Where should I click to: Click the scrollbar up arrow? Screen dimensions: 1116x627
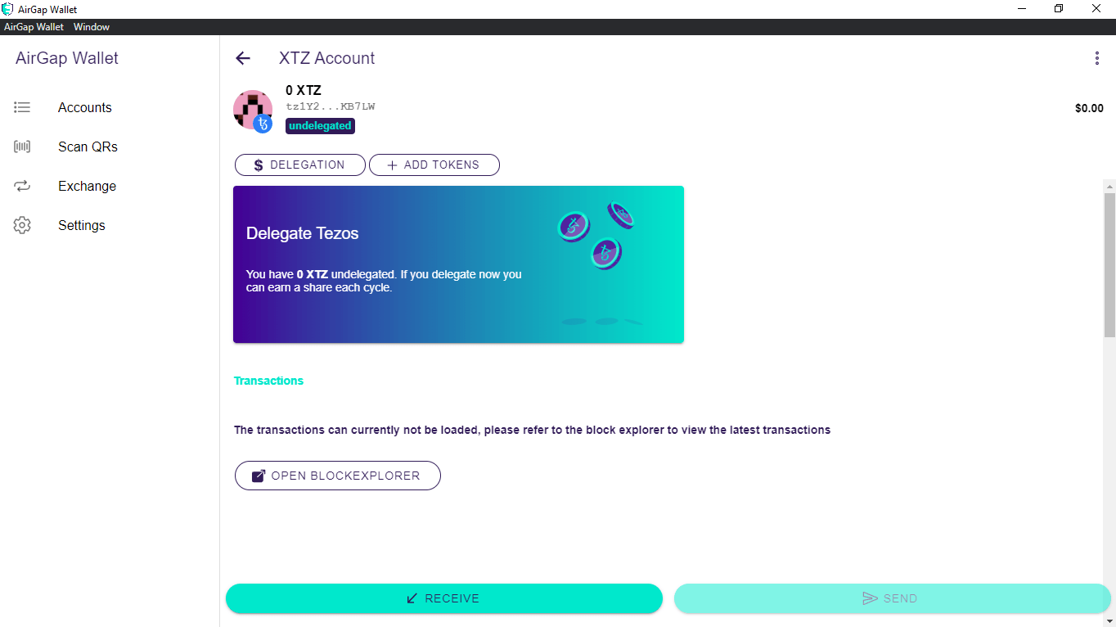1109,185
